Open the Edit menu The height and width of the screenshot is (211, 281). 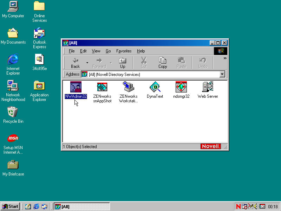[x=83, y=51]
